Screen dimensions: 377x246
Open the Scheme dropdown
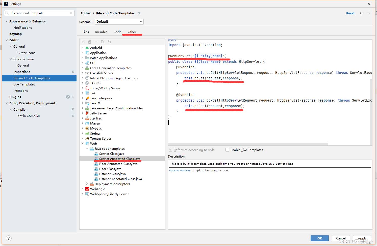[x=119, y=22]
